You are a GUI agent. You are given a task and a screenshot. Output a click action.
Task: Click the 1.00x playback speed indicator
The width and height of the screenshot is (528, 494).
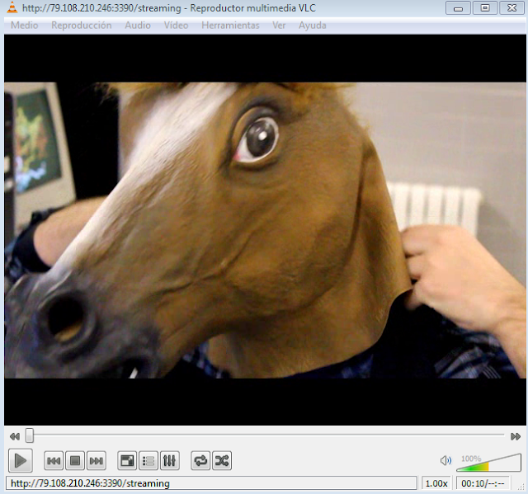click(436, 483)
